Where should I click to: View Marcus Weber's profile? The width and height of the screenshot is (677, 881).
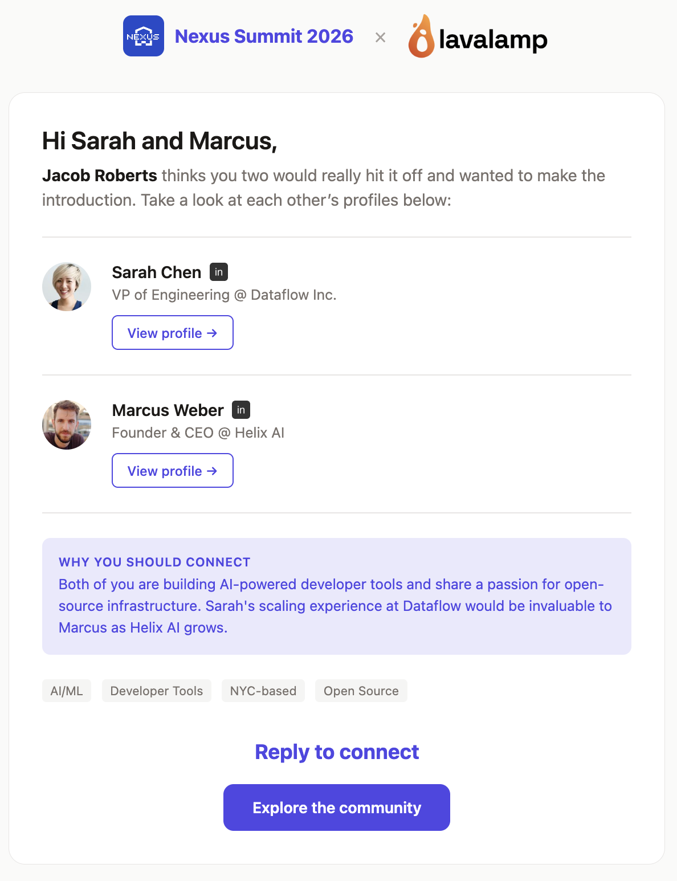click(172, 471)
